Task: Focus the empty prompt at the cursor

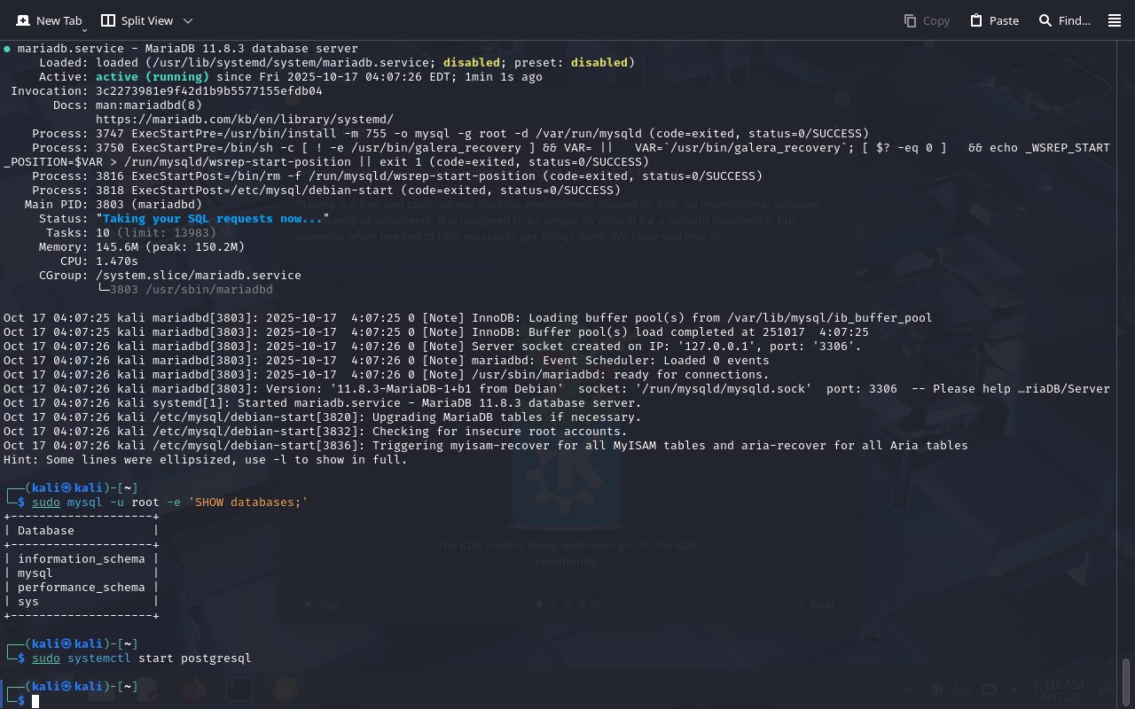Action: click(x=36, y=701)
